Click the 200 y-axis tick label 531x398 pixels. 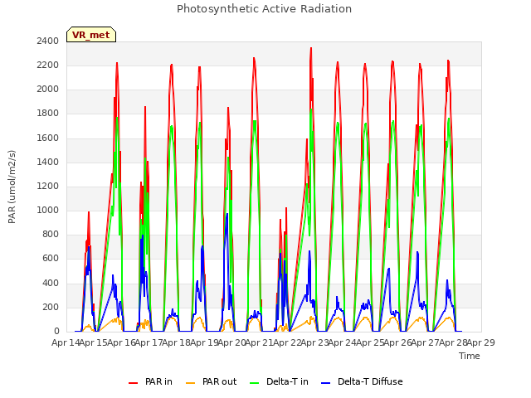coord(51,308)
